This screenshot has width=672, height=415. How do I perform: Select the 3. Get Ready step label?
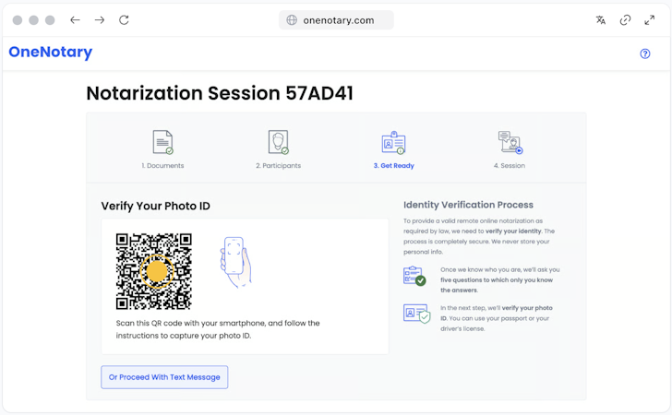pyautogui.click(x=393, y=166)
